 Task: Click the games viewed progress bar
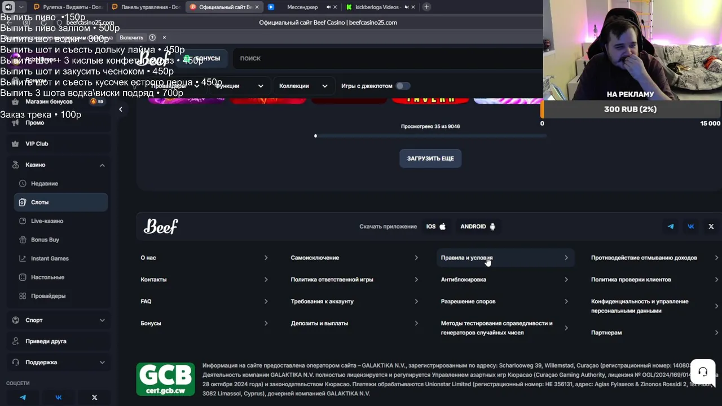click(x=430, y=136)
